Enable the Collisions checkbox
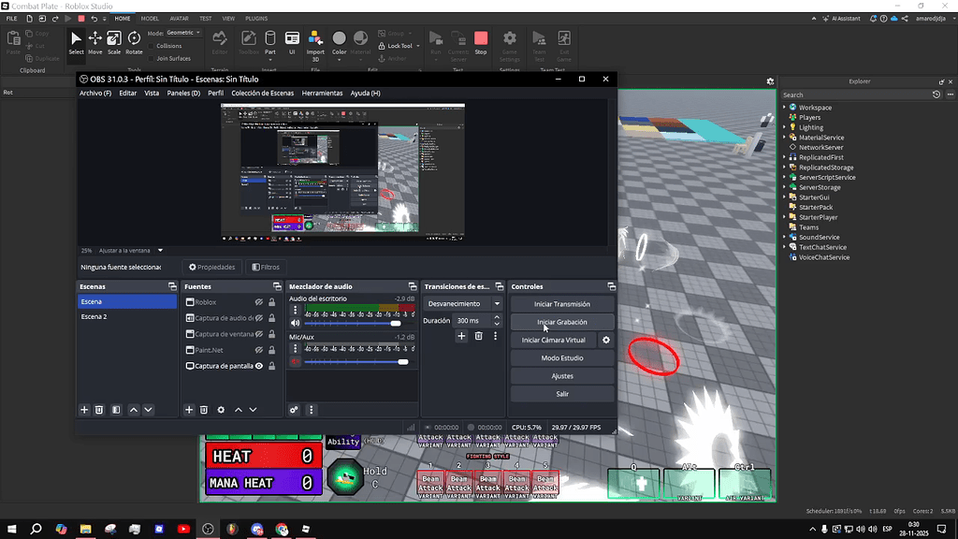The height and width of the screenshot is (539, 958). click(x=151, y=46)
